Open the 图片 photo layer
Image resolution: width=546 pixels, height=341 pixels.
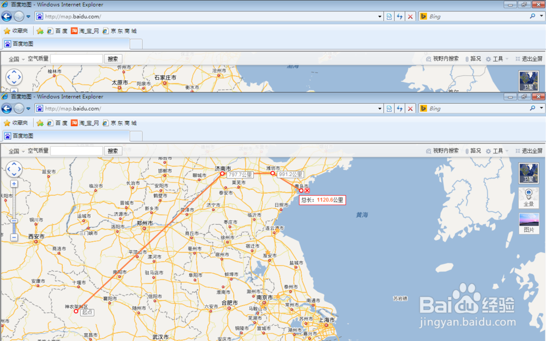pyautogui.click(x=529, y=223)
